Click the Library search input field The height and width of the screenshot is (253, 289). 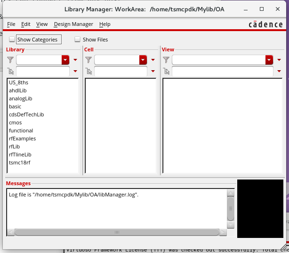pyautogui.click(x=43, y=71)
